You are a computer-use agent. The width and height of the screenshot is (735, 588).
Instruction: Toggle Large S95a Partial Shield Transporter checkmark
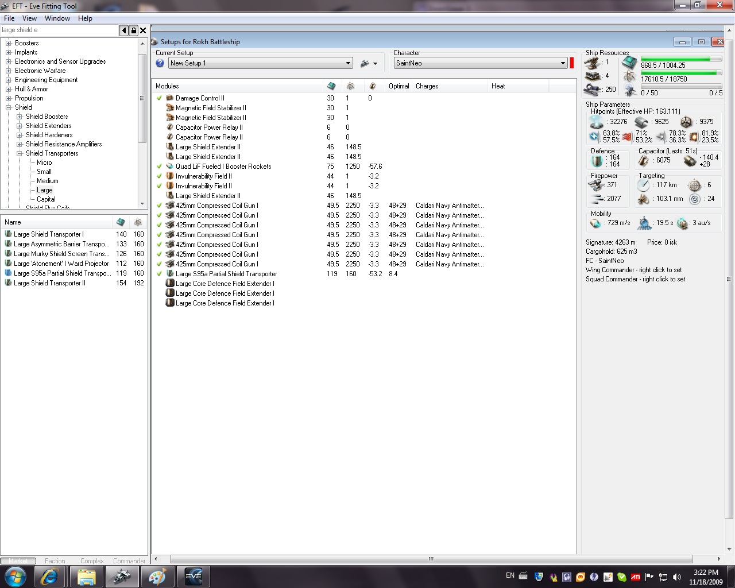[160, 274]
